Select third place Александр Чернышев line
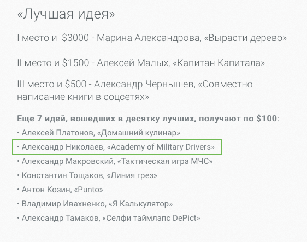The image size is (307, 242). tap(135, 91)
